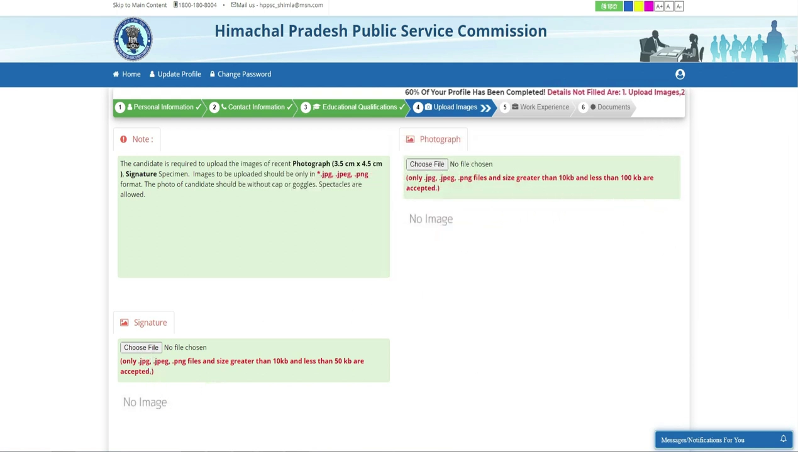Open Update Profile menu item

[175, 74]
